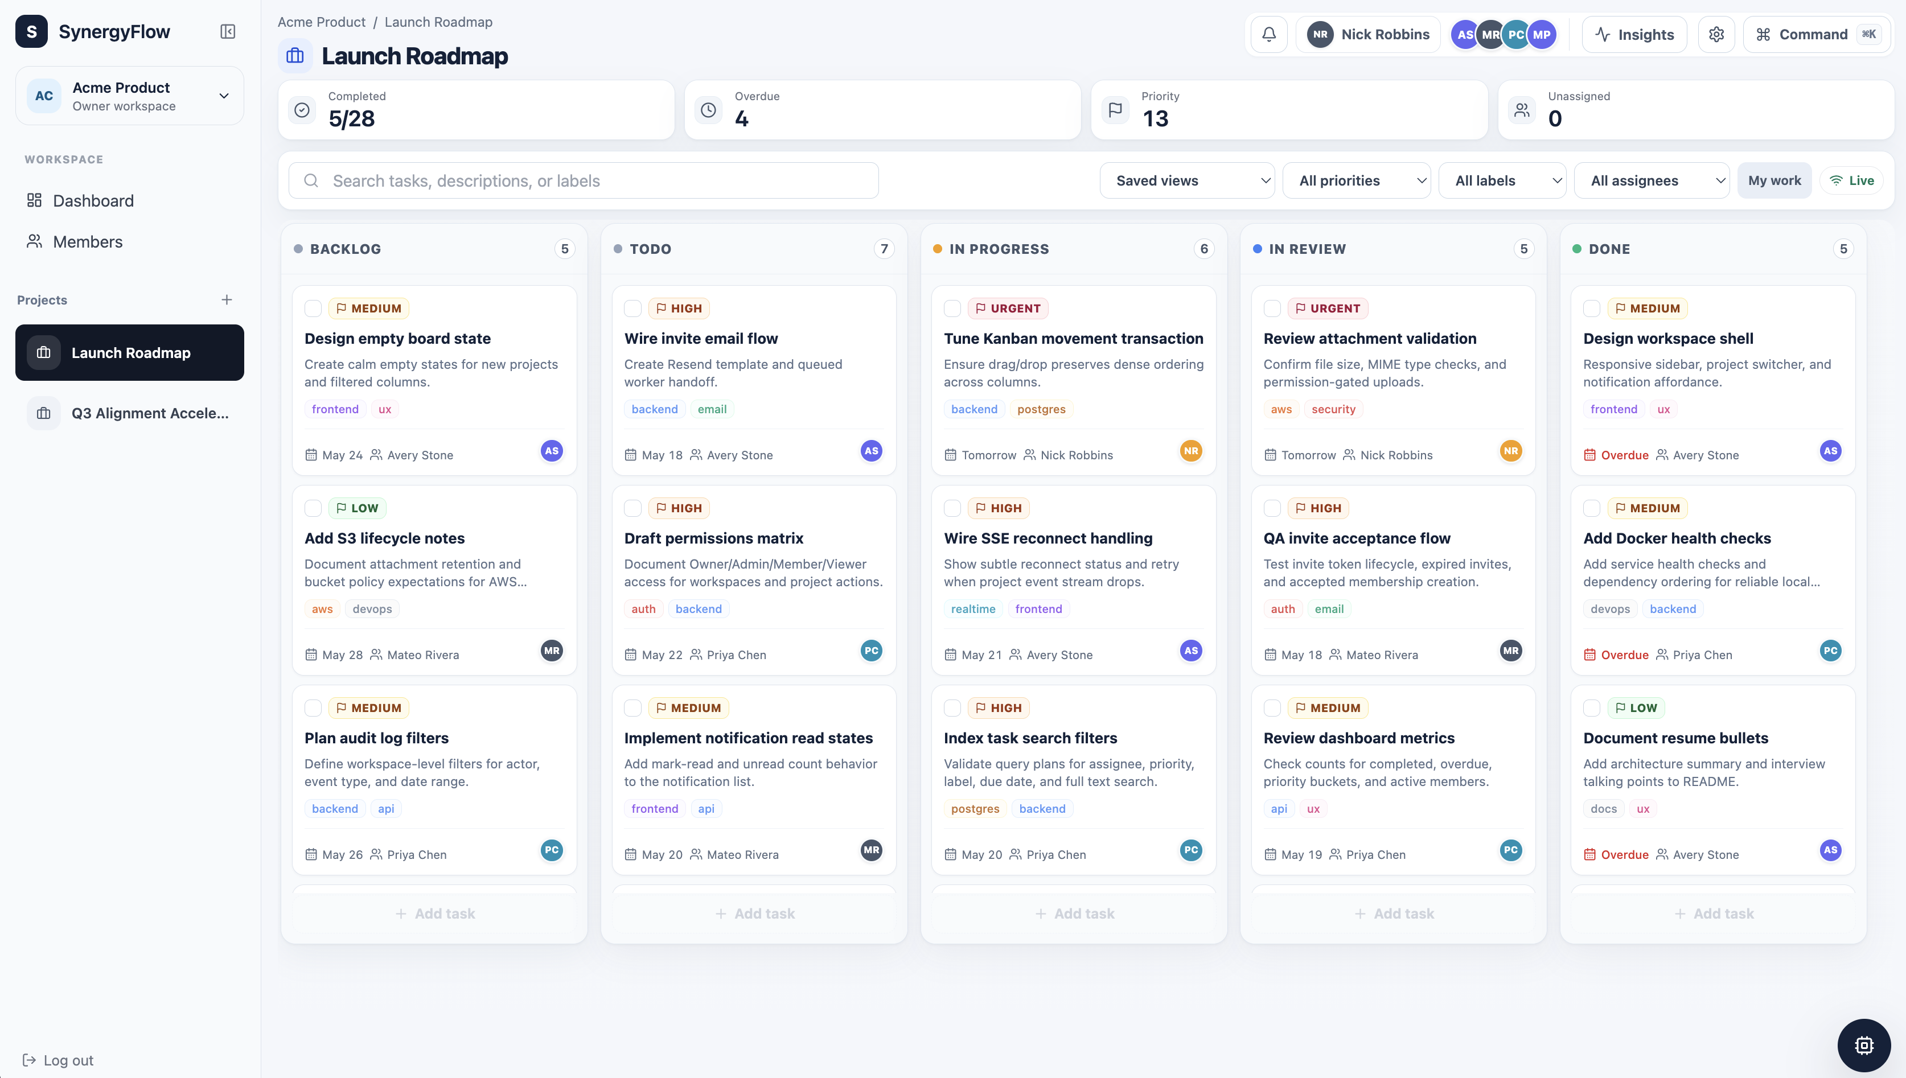Click Launch Roadmap in the breadcrumb
1906x1078 pixels.
(438, 22)
